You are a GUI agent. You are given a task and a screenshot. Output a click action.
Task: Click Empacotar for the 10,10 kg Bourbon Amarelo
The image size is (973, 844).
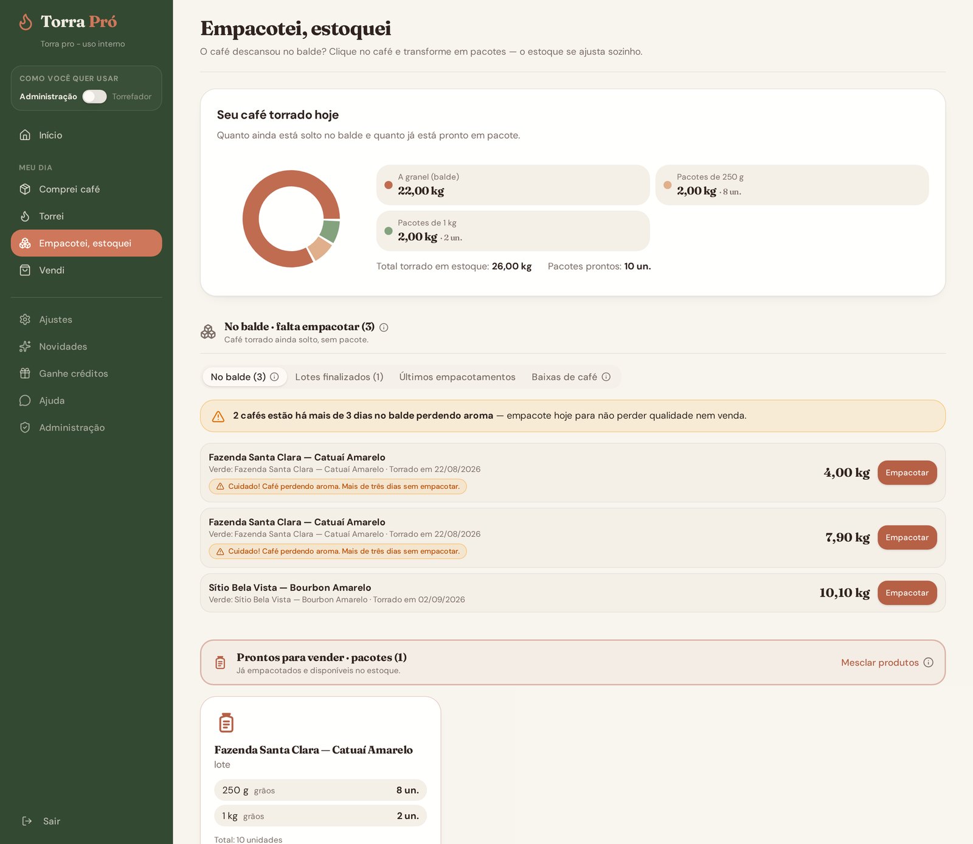pos(907,593)
